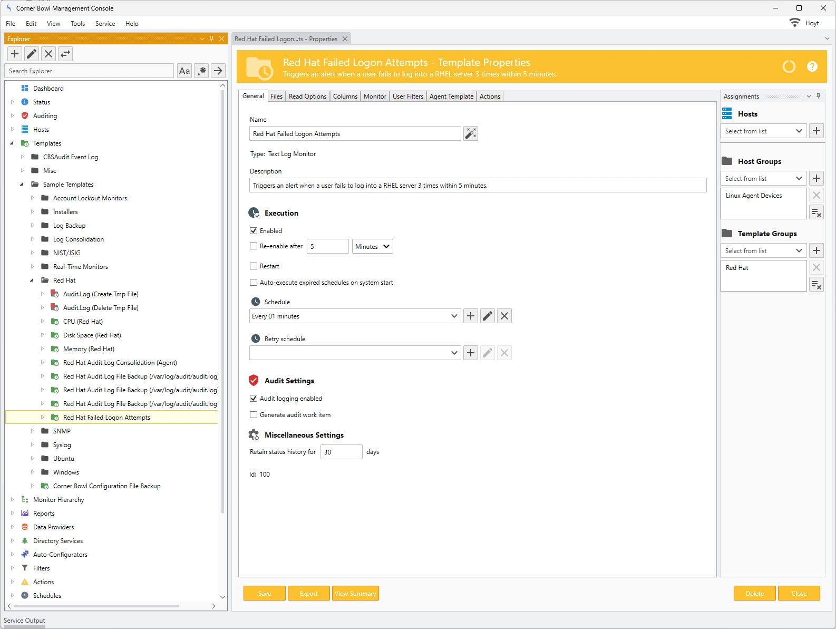Open the Minutes unit dropdown
The height and width of the screenshot is (629, 836).
click(x=372, y=247)
